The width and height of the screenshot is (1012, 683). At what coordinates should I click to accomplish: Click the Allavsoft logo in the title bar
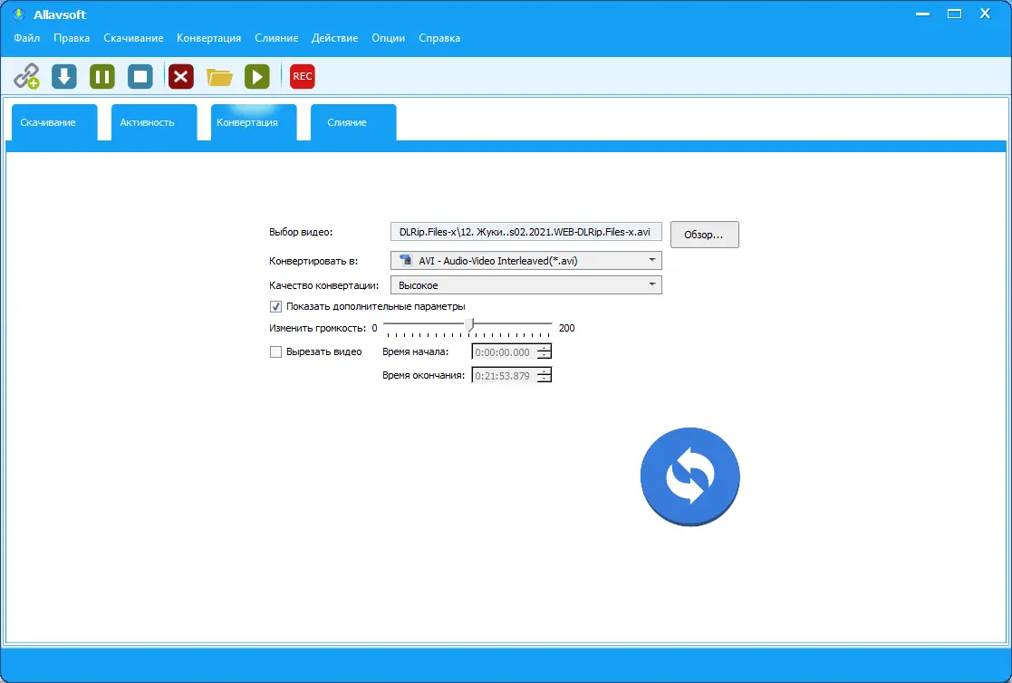[19, 14]
